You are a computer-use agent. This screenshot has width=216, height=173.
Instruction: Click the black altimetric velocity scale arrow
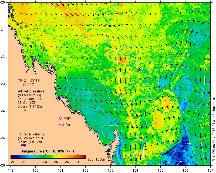pyautogui.click(x=23, y=110)
